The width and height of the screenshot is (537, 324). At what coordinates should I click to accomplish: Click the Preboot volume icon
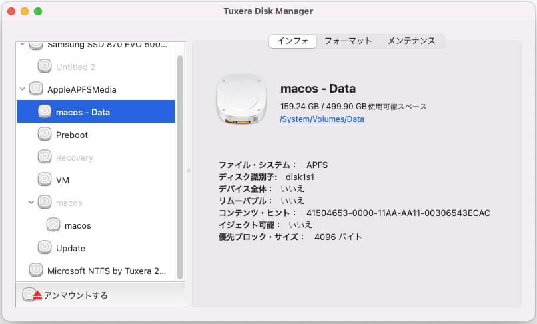(45, 134)
